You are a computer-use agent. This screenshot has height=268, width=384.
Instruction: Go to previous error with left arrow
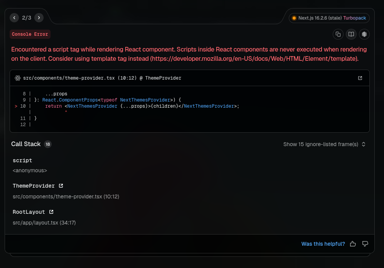14,18
